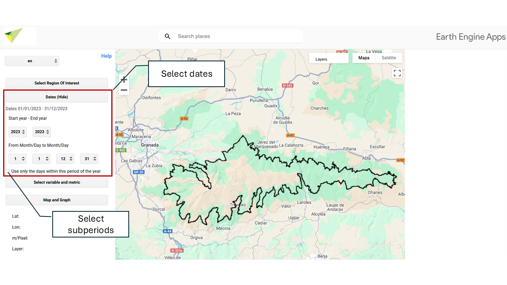Open the language dropdown showing en
The width and height of the screenshot is (507, 285).
32,61
